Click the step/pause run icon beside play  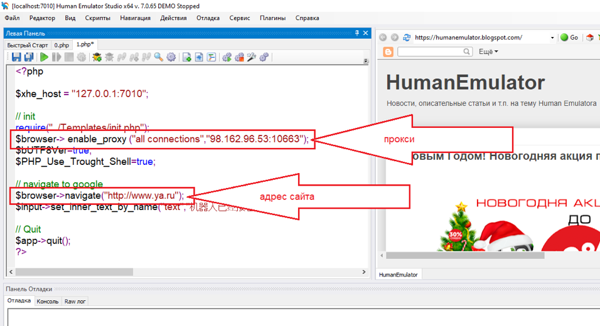pos(56,57)
